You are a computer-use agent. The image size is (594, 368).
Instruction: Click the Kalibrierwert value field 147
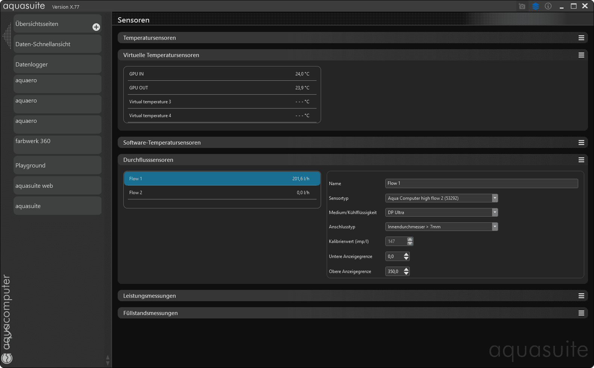click(x=396, y=241)
